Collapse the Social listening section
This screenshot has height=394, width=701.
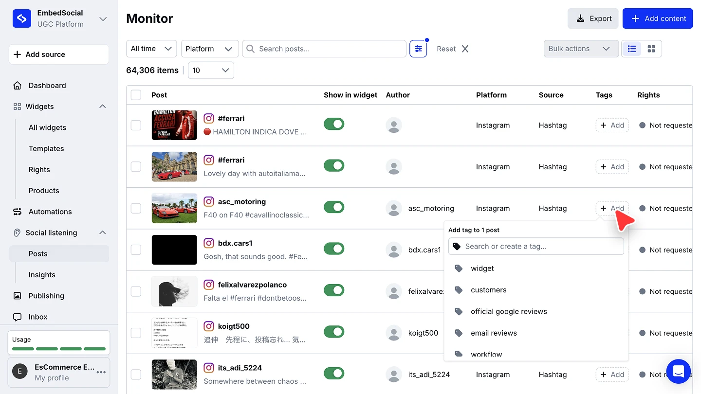pos(103,233)
